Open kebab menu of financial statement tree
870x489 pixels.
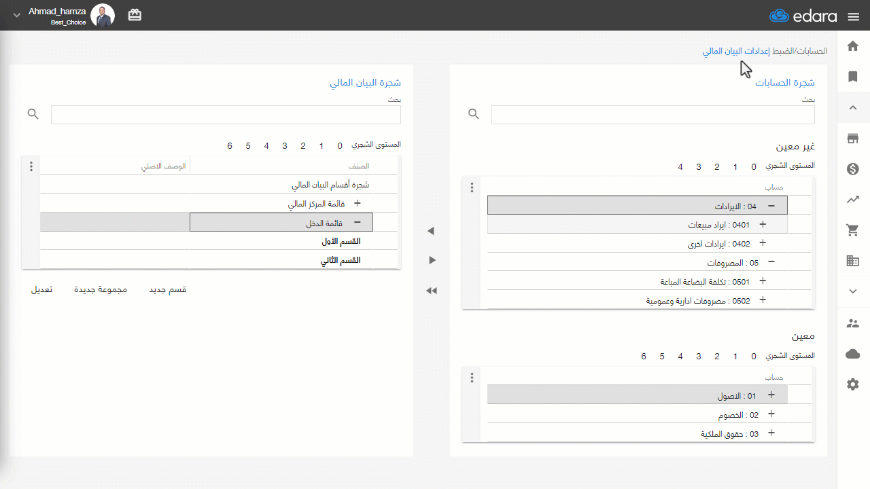(x=31, y=166)
